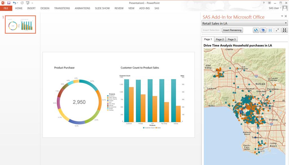Click the PowerPoint Help question mark
Image resolution: width=289 pixels, height=165 pixels.
point(264,3)
